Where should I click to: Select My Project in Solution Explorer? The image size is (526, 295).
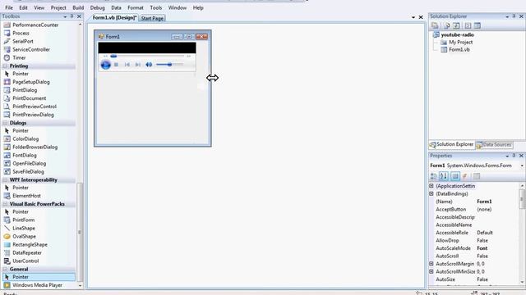point(460,42)
